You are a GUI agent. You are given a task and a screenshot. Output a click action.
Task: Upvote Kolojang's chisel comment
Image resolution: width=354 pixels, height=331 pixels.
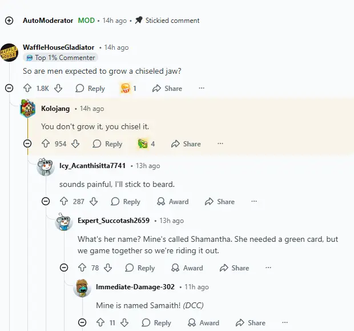[46, 144]
